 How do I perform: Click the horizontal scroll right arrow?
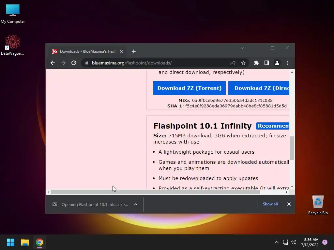coord(286,192)
